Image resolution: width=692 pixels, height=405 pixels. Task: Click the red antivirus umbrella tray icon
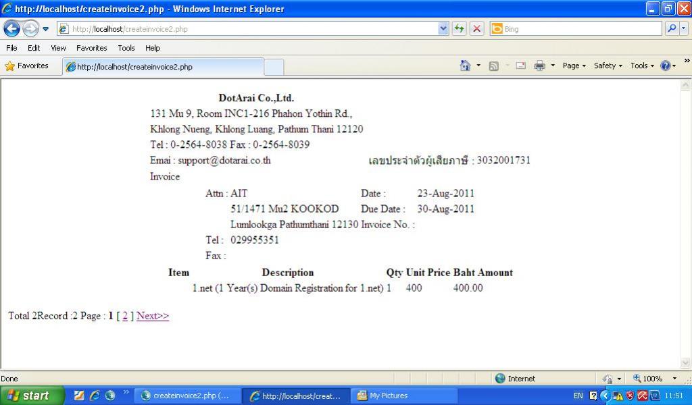pyautogui.click(x=643, y=396)
